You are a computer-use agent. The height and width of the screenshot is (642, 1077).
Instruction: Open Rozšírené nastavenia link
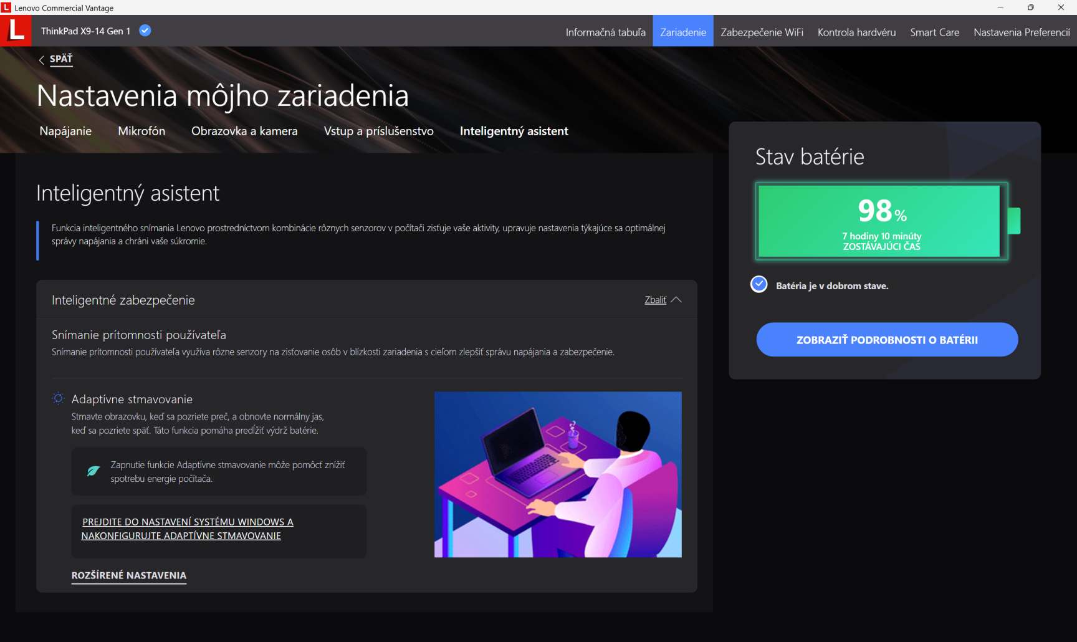[x=129, y=575]
